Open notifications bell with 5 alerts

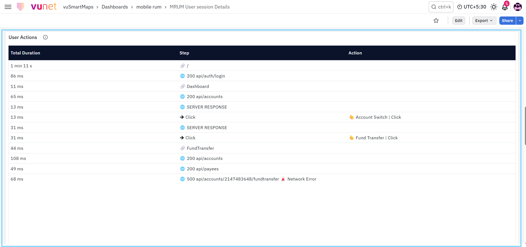505,7
